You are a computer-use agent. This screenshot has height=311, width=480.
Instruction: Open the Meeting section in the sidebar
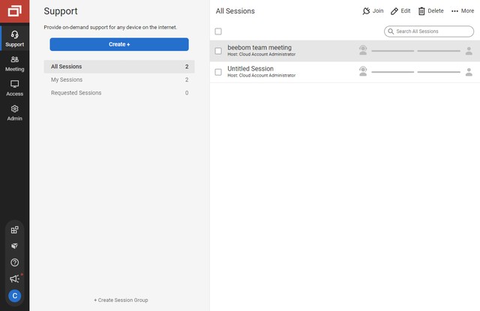click(15, 63)
